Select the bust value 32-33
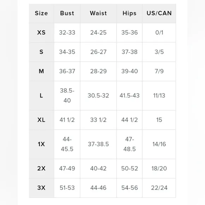205x205 pixels. point(67,33)
